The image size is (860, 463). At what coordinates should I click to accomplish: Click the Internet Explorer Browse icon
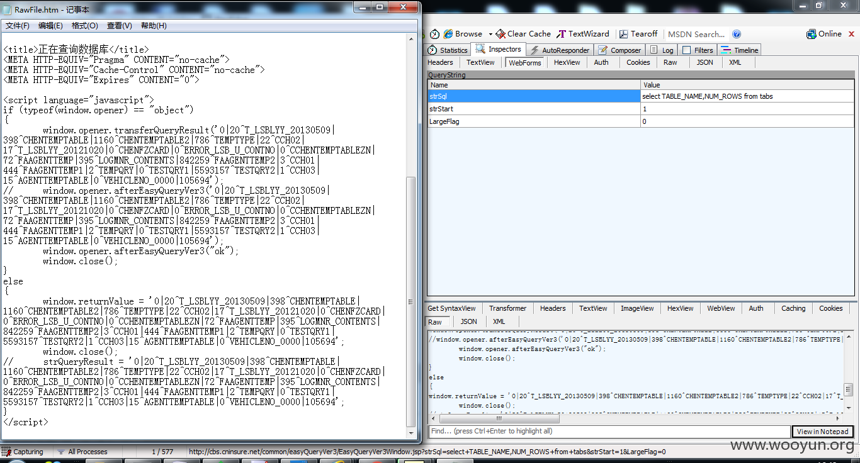click(448, 34)
